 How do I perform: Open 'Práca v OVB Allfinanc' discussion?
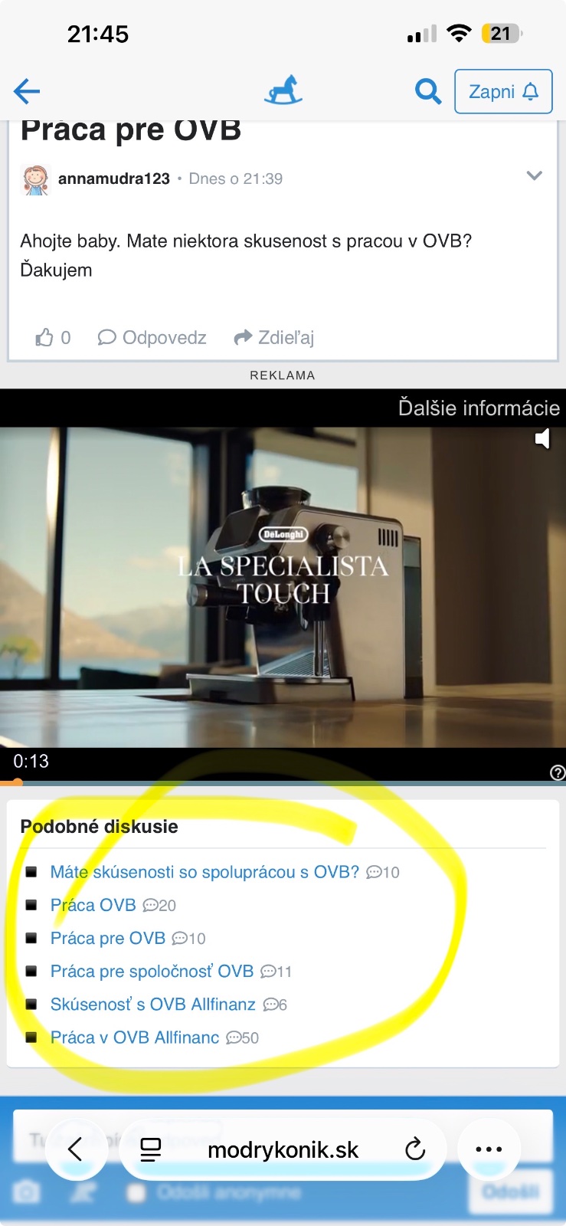click(x=135, y=1038)
